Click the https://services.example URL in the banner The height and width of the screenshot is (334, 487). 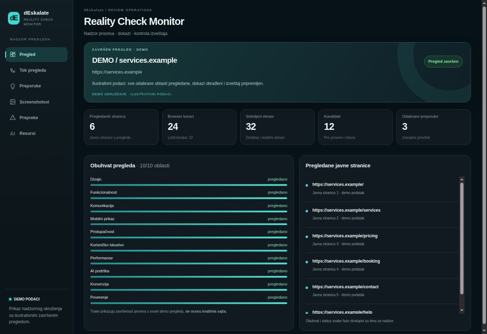pyautogui.click(x=117, y=72)
